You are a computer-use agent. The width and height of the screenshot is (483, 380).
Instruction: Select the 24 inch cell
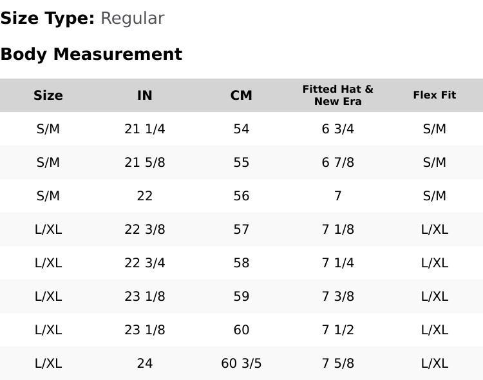tap(145, 363)
